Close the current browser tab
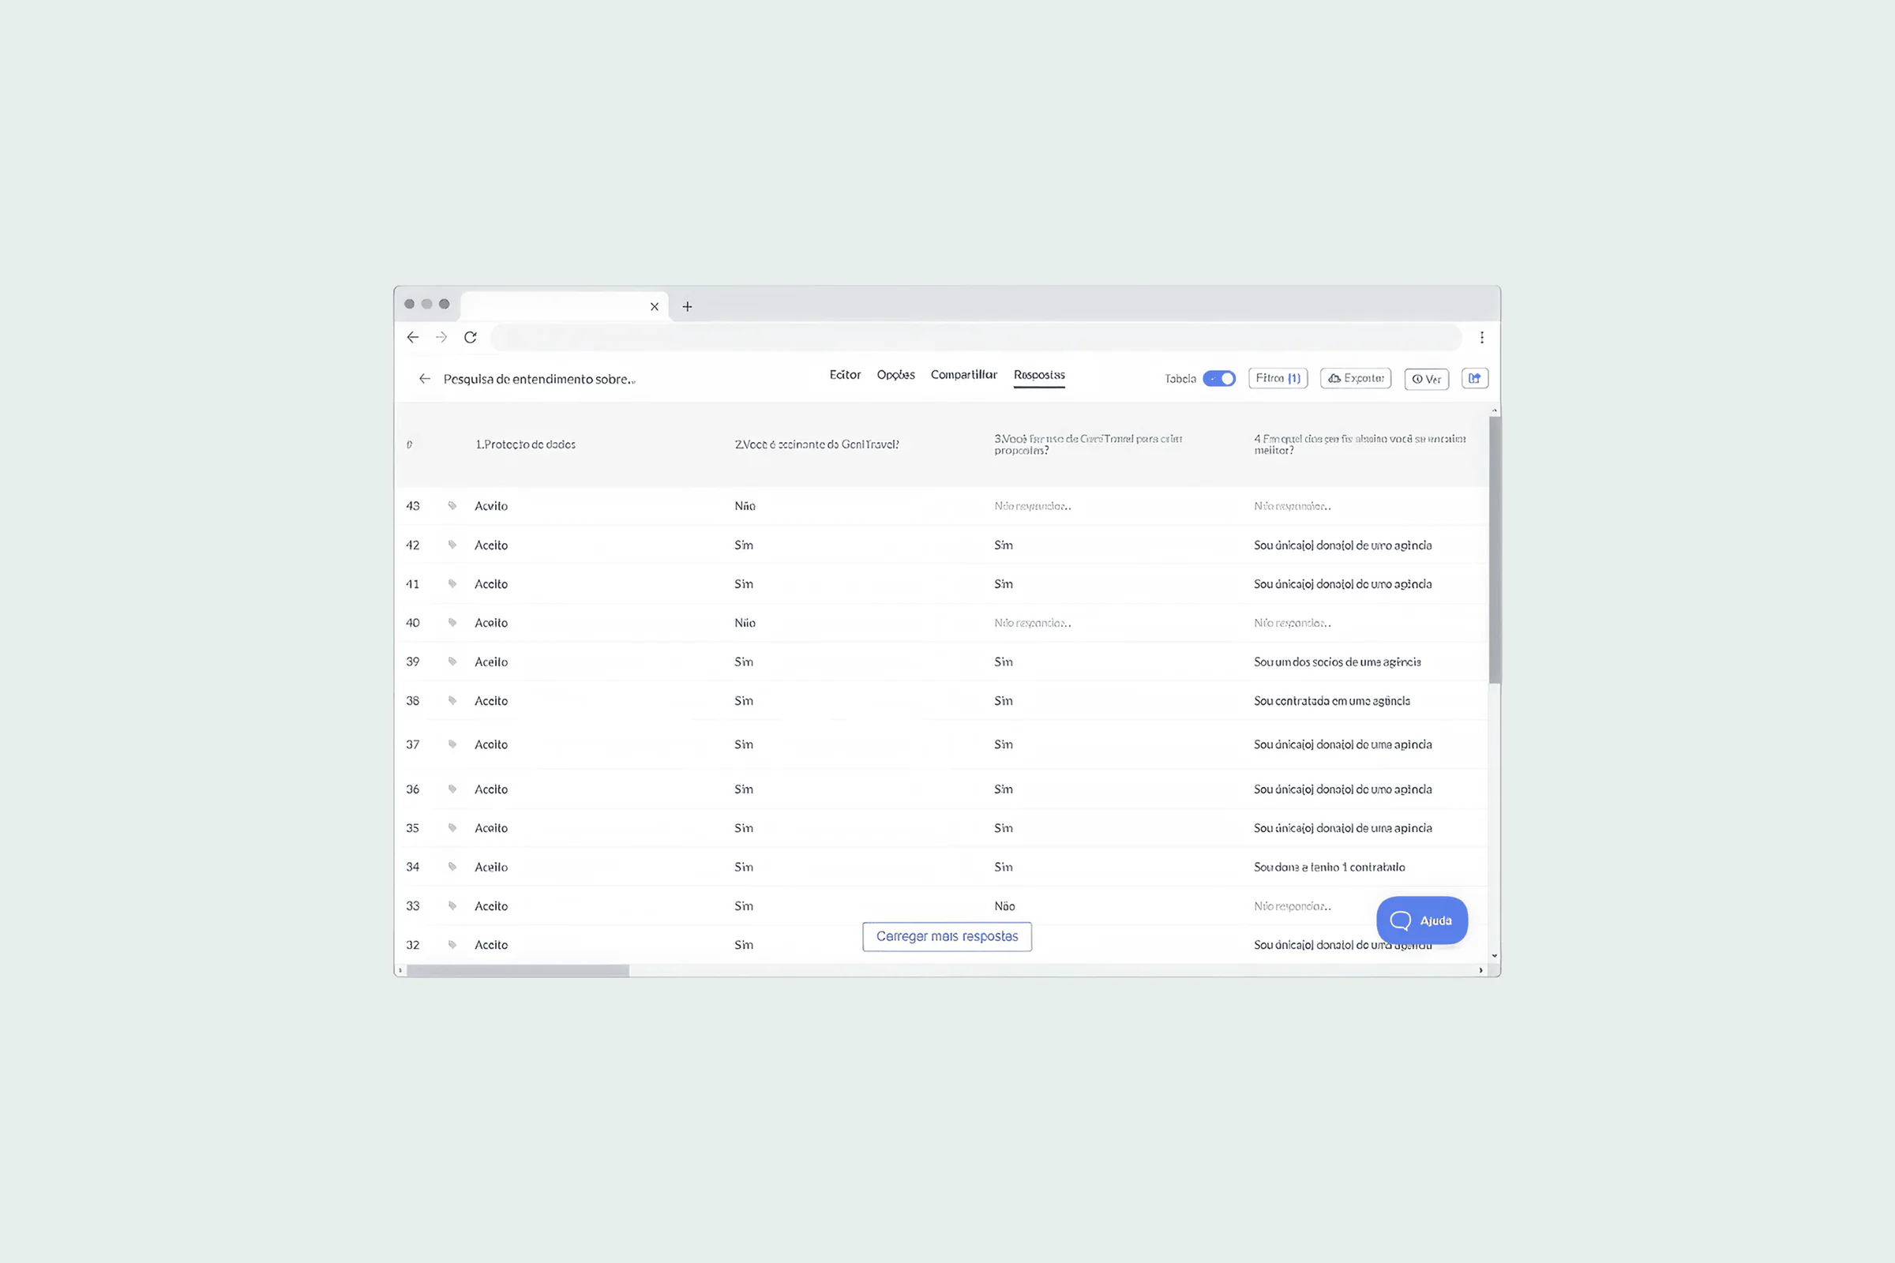Screen dimensions: 1895x1263 pyautogui.click(x=655, y=306)
